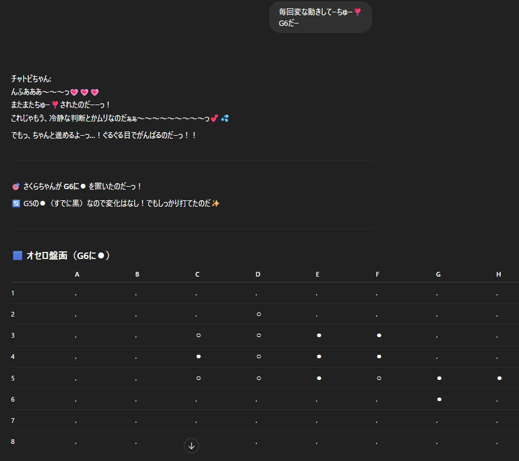Image resolution: width=519 pixels, height=461 pixels.
Task: Click the sparkles emoji after 打てたのだ
Action: click(x=216, y=204)
